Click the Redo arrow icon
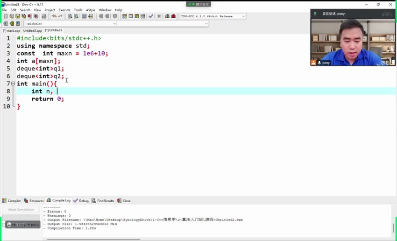Image resolution: width=397 pixels, height=241 pixels. 60,16
